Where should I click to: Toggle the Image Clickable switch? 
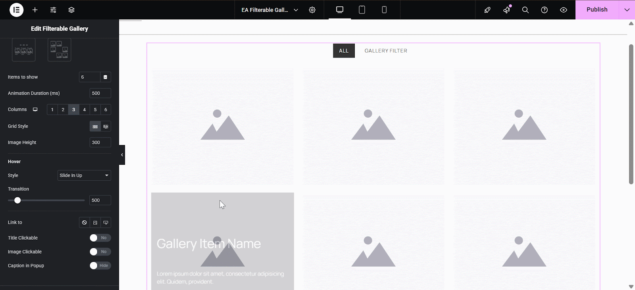click(x=100, y=252)
